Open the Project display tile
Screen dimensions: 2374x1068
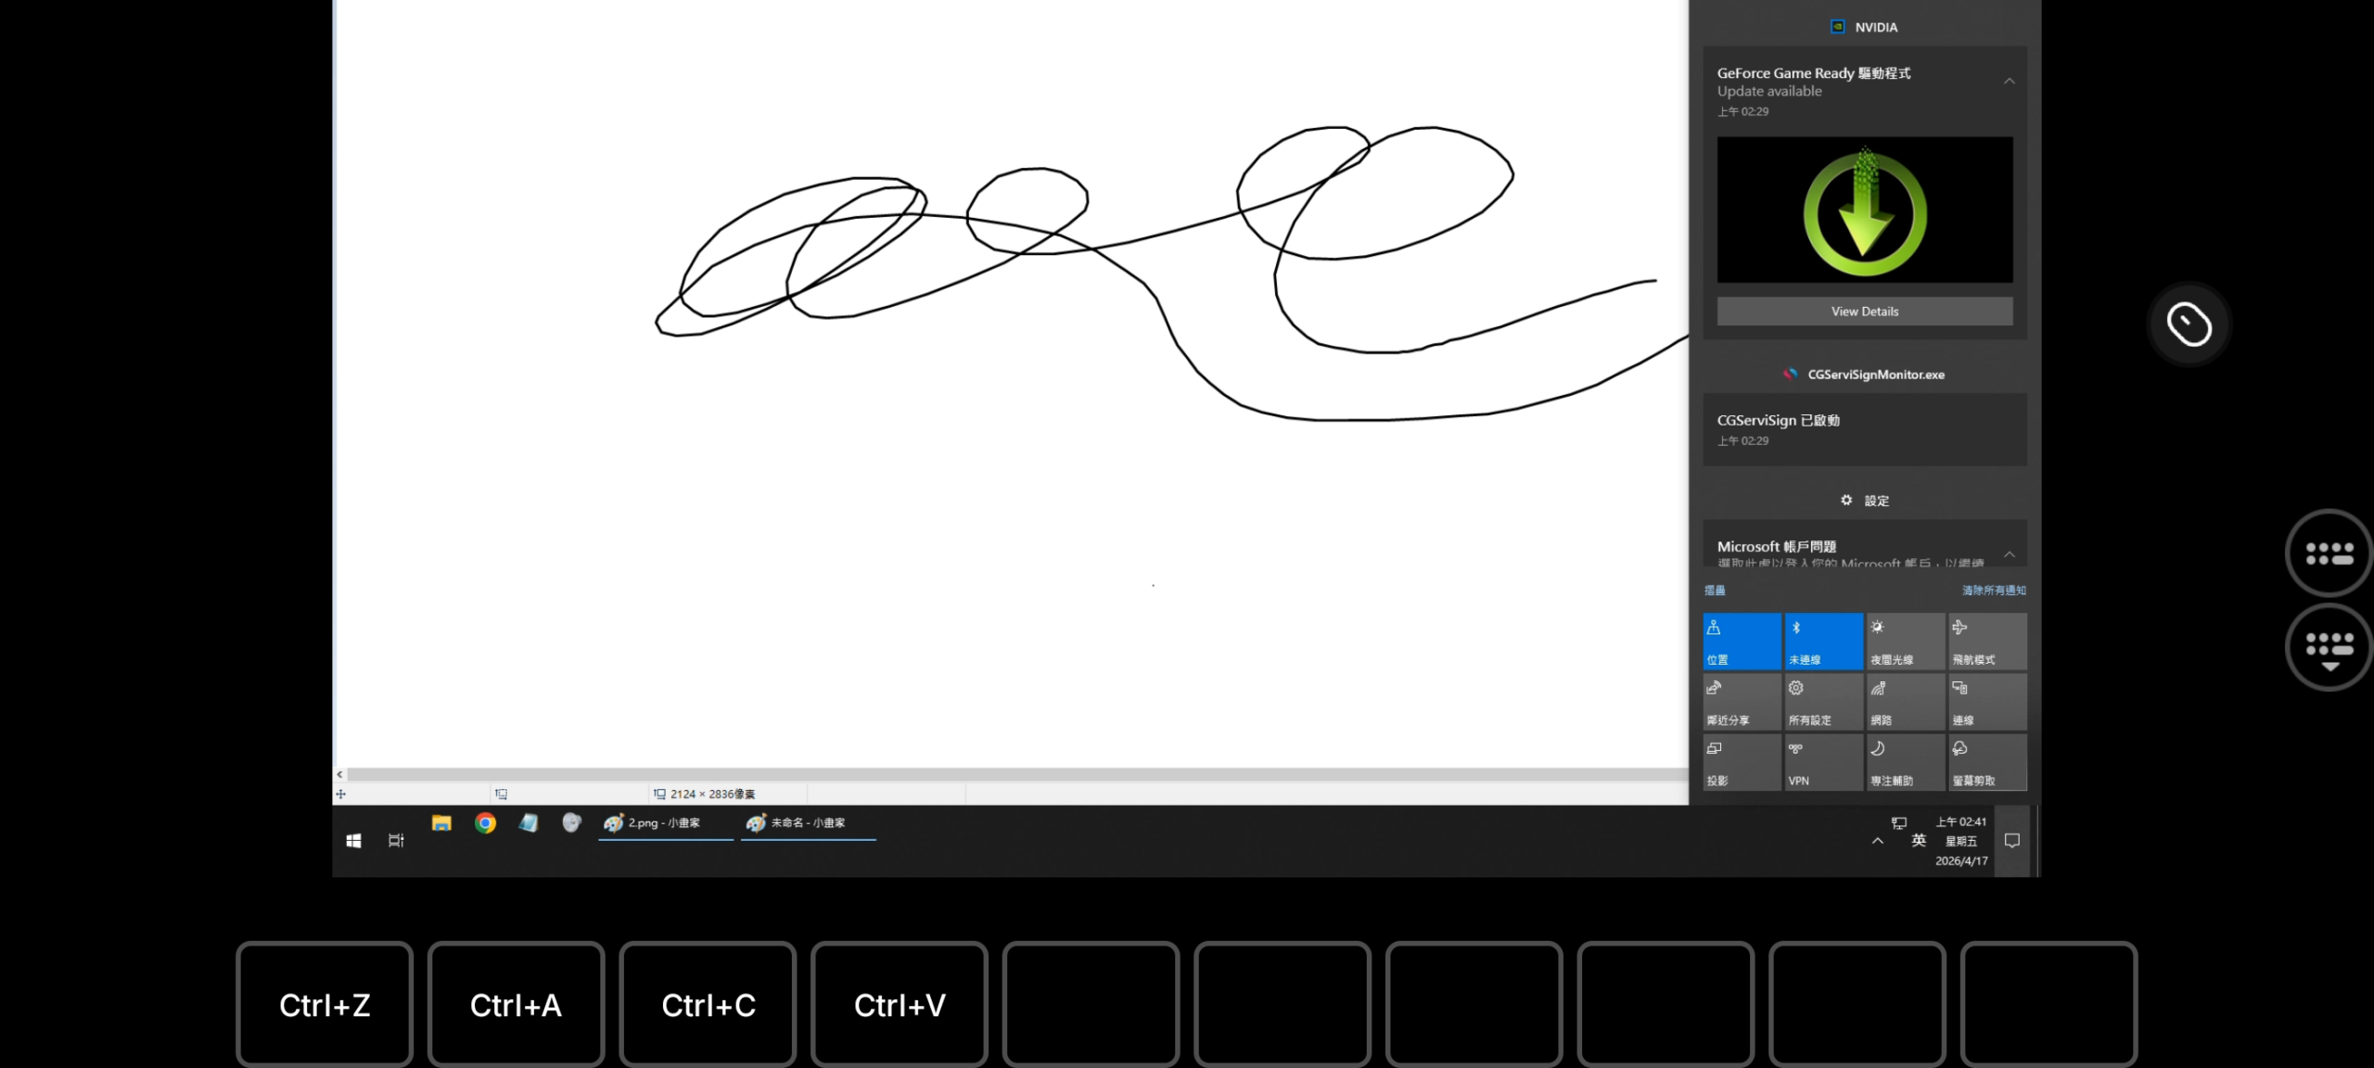(x=1742, y=762)
